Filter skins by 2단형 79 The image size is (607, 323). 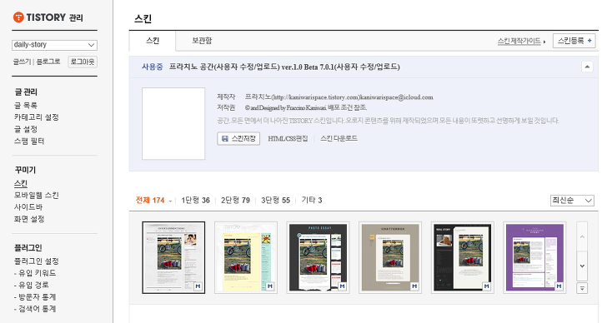[x=235, y=200]
